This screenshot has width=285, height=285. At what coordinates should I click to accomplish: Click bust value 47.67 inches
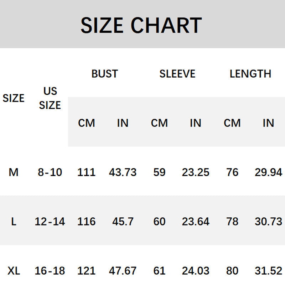pos(123,271)
